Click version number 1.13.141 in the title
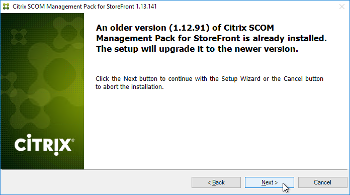This screenshot has width=350, height=195. (146, 7)
